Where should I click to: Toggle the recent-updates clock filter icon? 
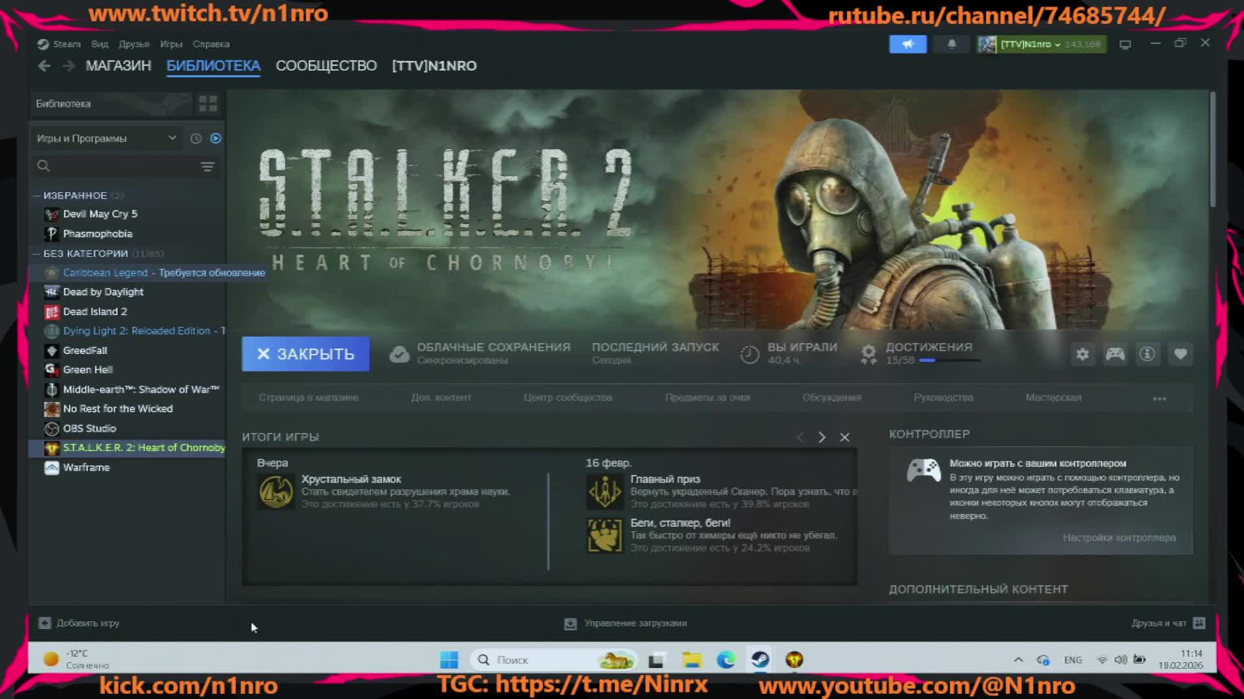click(196, 138)
